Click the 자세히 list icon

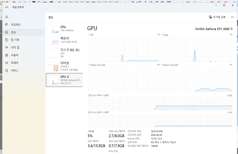tap(7, 63)
